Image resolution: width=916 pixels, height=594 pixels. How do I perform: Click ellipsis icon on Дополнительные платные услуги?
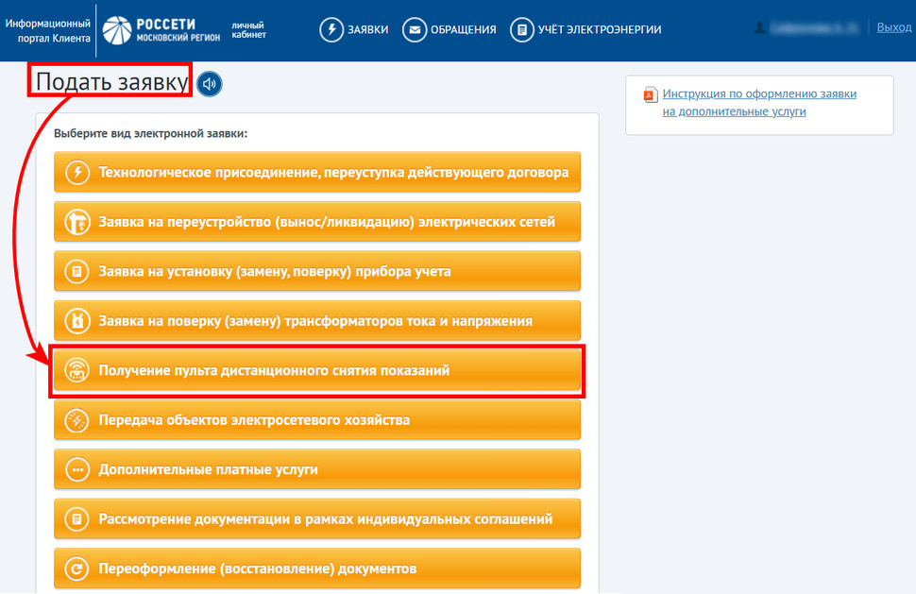point(77,469)
